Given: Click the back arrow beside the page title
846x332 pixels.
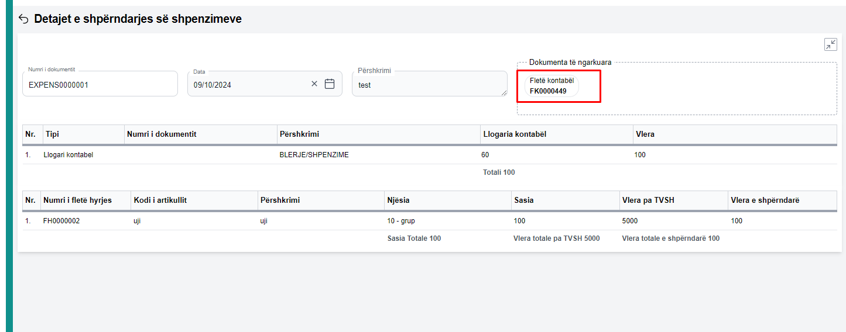Looking at the screenshot, I should [23, 19].
